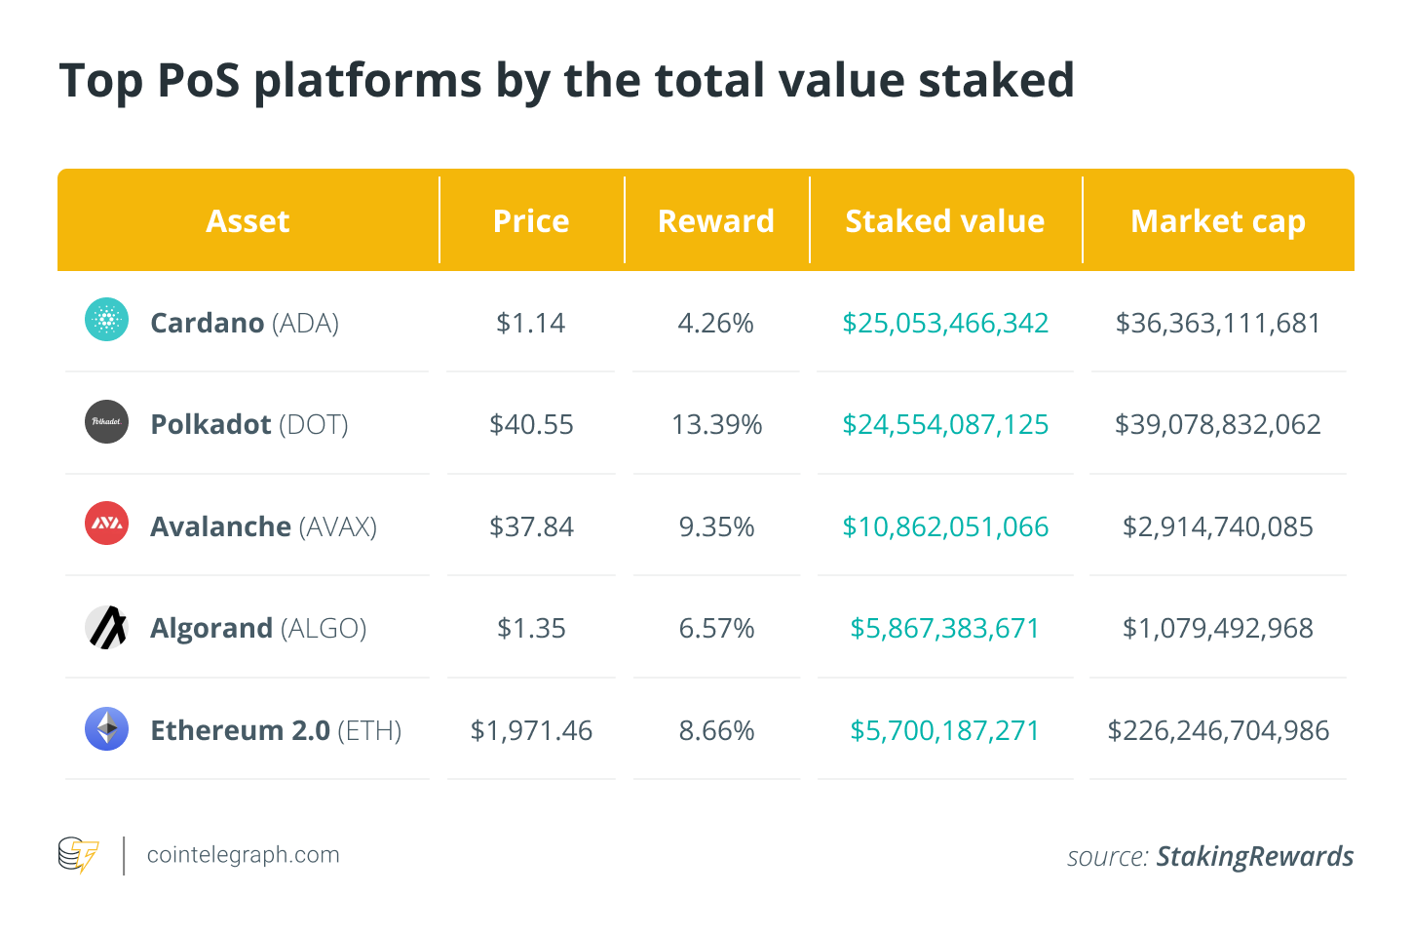Select the Asset column header
The width and height of the screenshot is (1413, 934).
[x=248, y=221]
